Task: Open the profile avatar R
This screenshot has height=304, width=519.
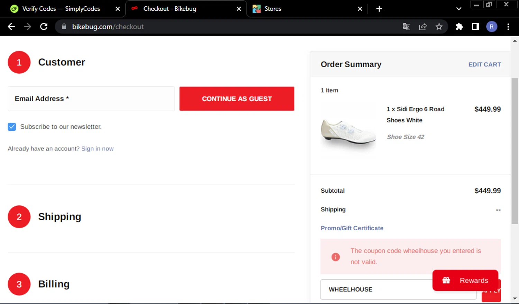Action: (x=492, y=27)
